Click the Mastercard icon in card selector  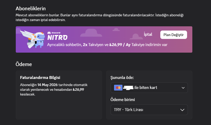[x=118, y=88]
